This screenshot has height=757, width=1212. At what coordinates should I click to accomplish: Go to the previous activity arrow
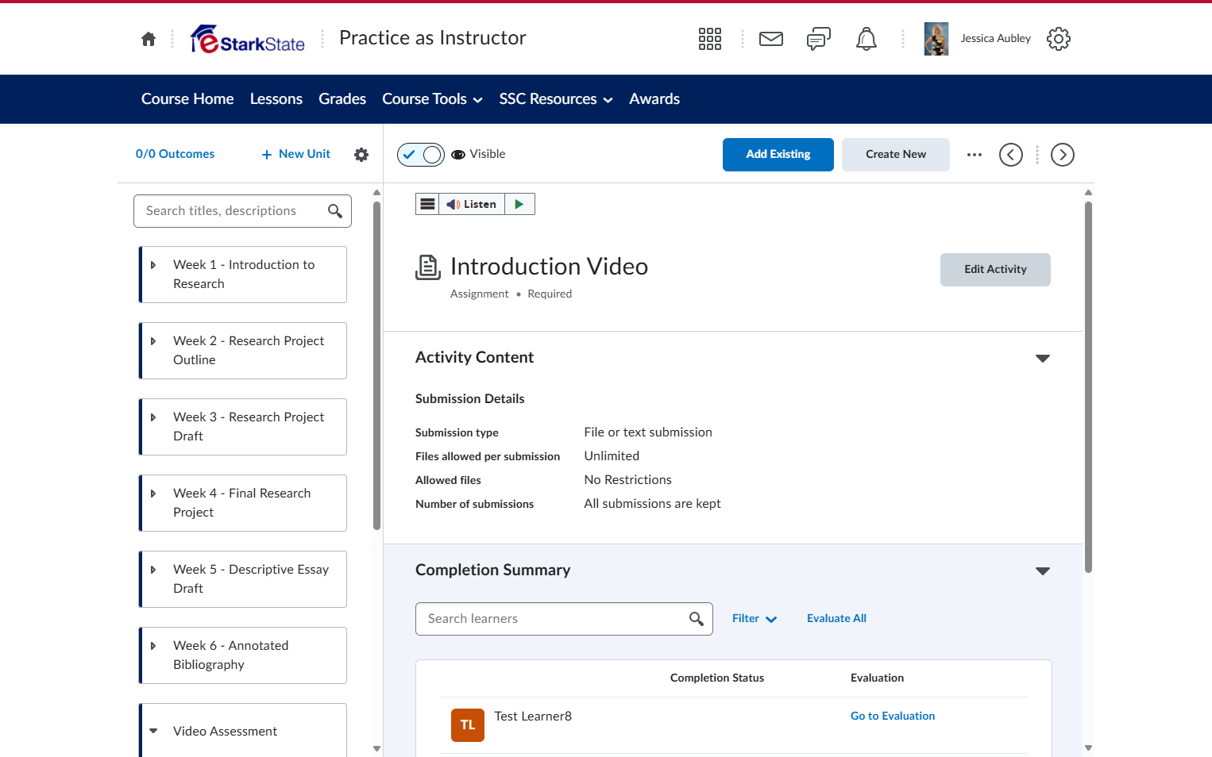(x=1011, y=155)
